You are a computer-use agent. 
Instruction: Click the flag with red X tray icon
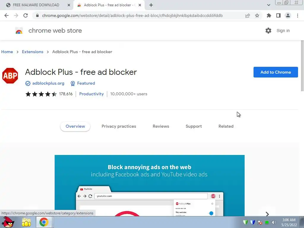tap(260, 222)
